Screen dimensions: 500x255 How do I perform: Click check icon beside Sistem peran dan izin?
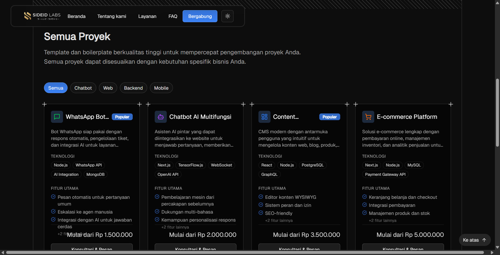(x=261, y=205)
